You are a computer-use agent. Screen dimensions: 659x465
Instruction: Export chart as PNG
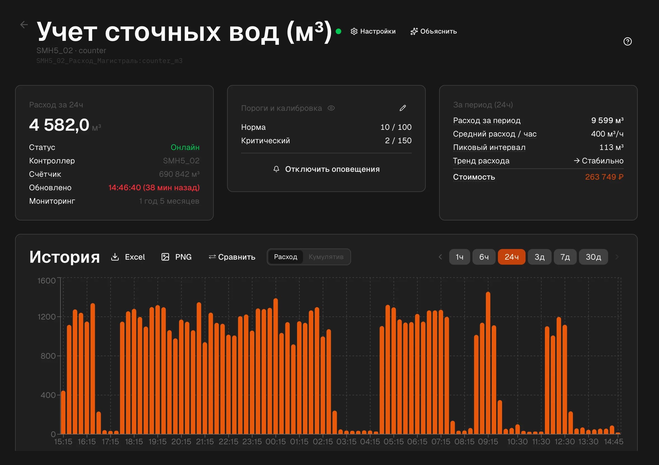(x=176, y=257)
